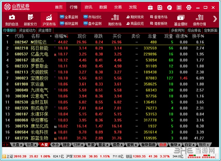
Task: Select 沪深市场 market icon
Action: (49, 20)
